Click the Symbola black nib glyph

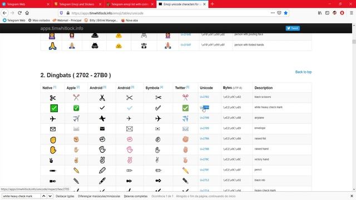(x=158, y=181)
